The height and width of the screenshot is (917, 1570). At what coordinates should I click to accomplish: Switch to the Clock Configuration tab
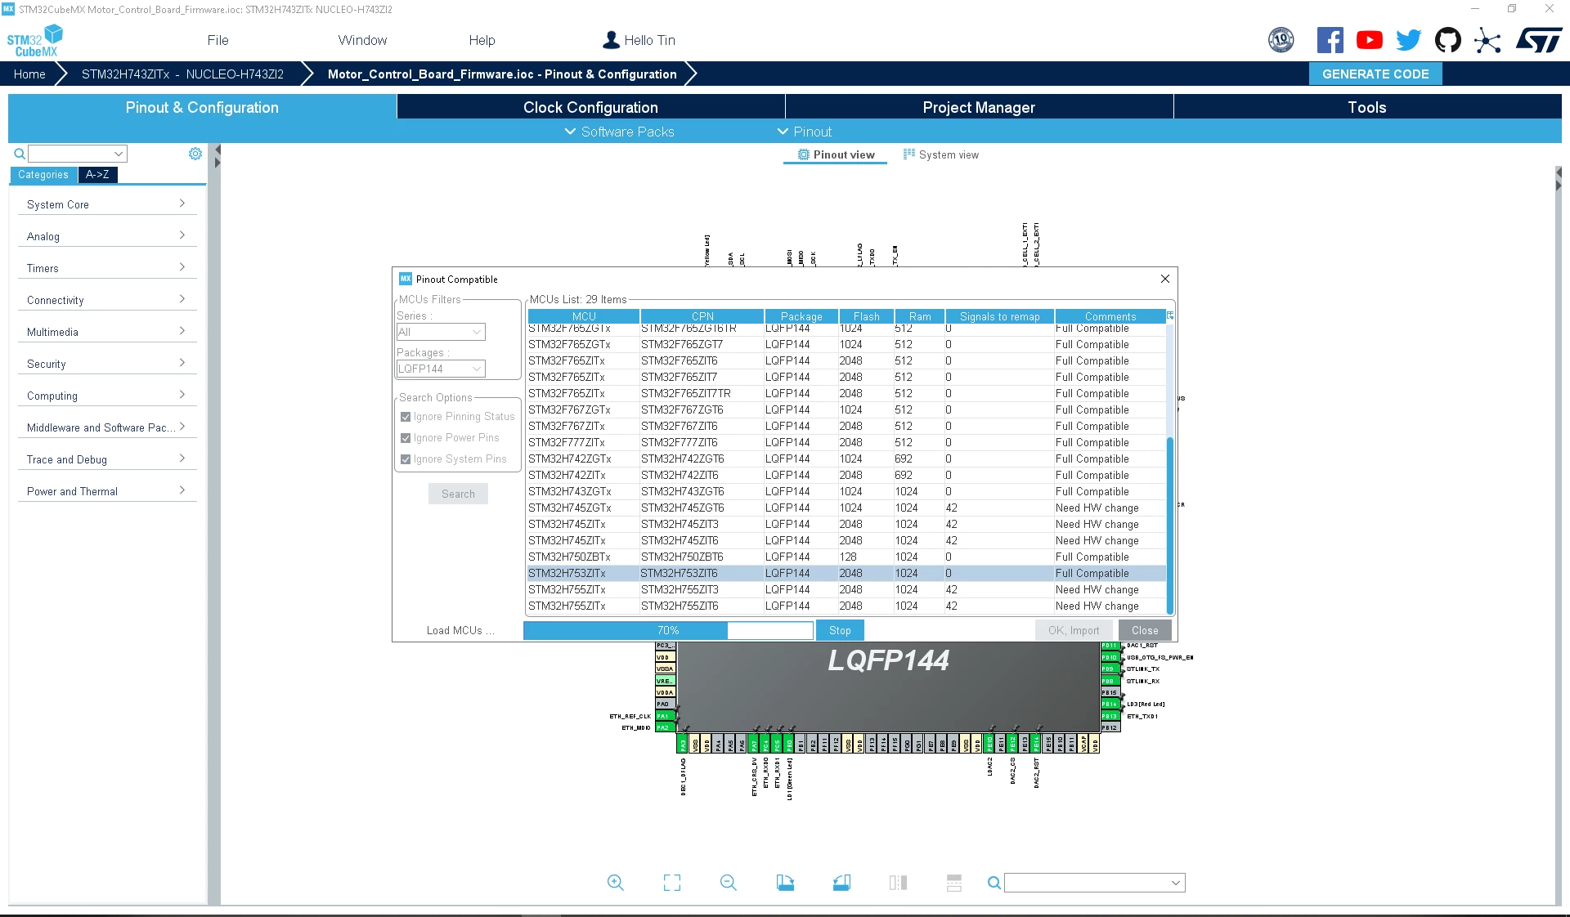click(x=590, y=107)
